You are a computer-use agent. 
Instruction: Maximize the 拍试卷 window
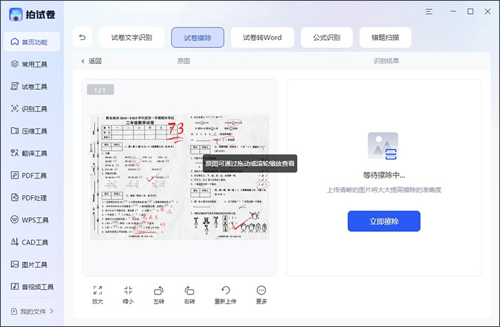pyautogui.click(x=471, y=11)
